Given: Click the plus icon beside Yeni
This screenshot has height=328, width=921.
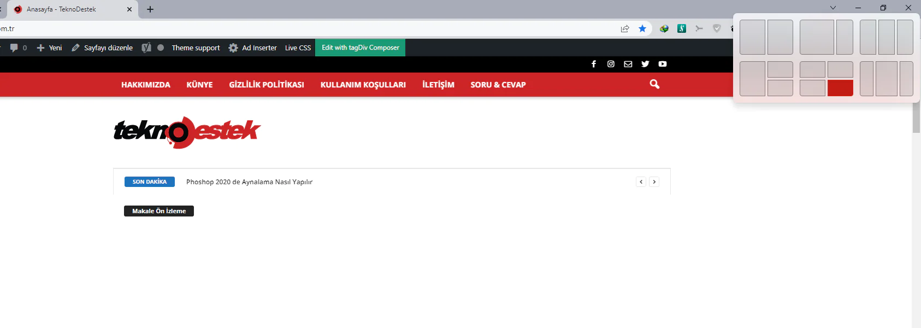Looking at the screenshot, I should point(40,48).
